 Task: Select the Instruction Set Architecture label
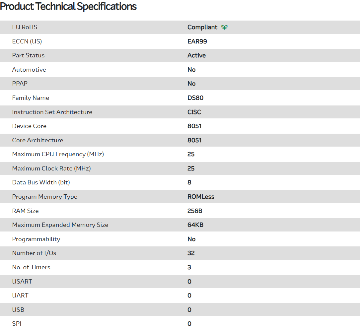coord(52,112)
